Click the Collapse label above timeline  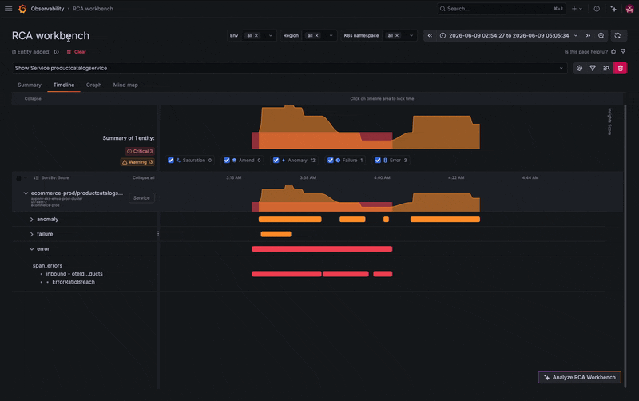[x=33, y=98]
